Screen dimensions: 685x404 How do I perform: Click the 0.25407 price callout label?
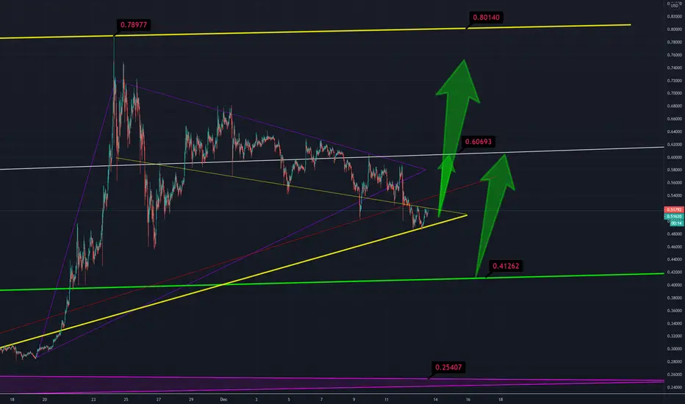[448, 367]
